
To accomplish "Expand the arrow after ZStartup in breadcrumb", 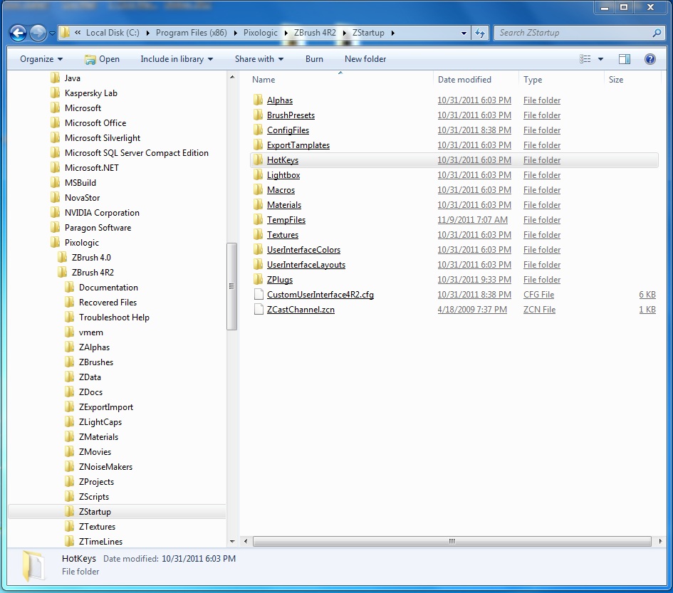I will pyautogui.click(x=392, y=33).
